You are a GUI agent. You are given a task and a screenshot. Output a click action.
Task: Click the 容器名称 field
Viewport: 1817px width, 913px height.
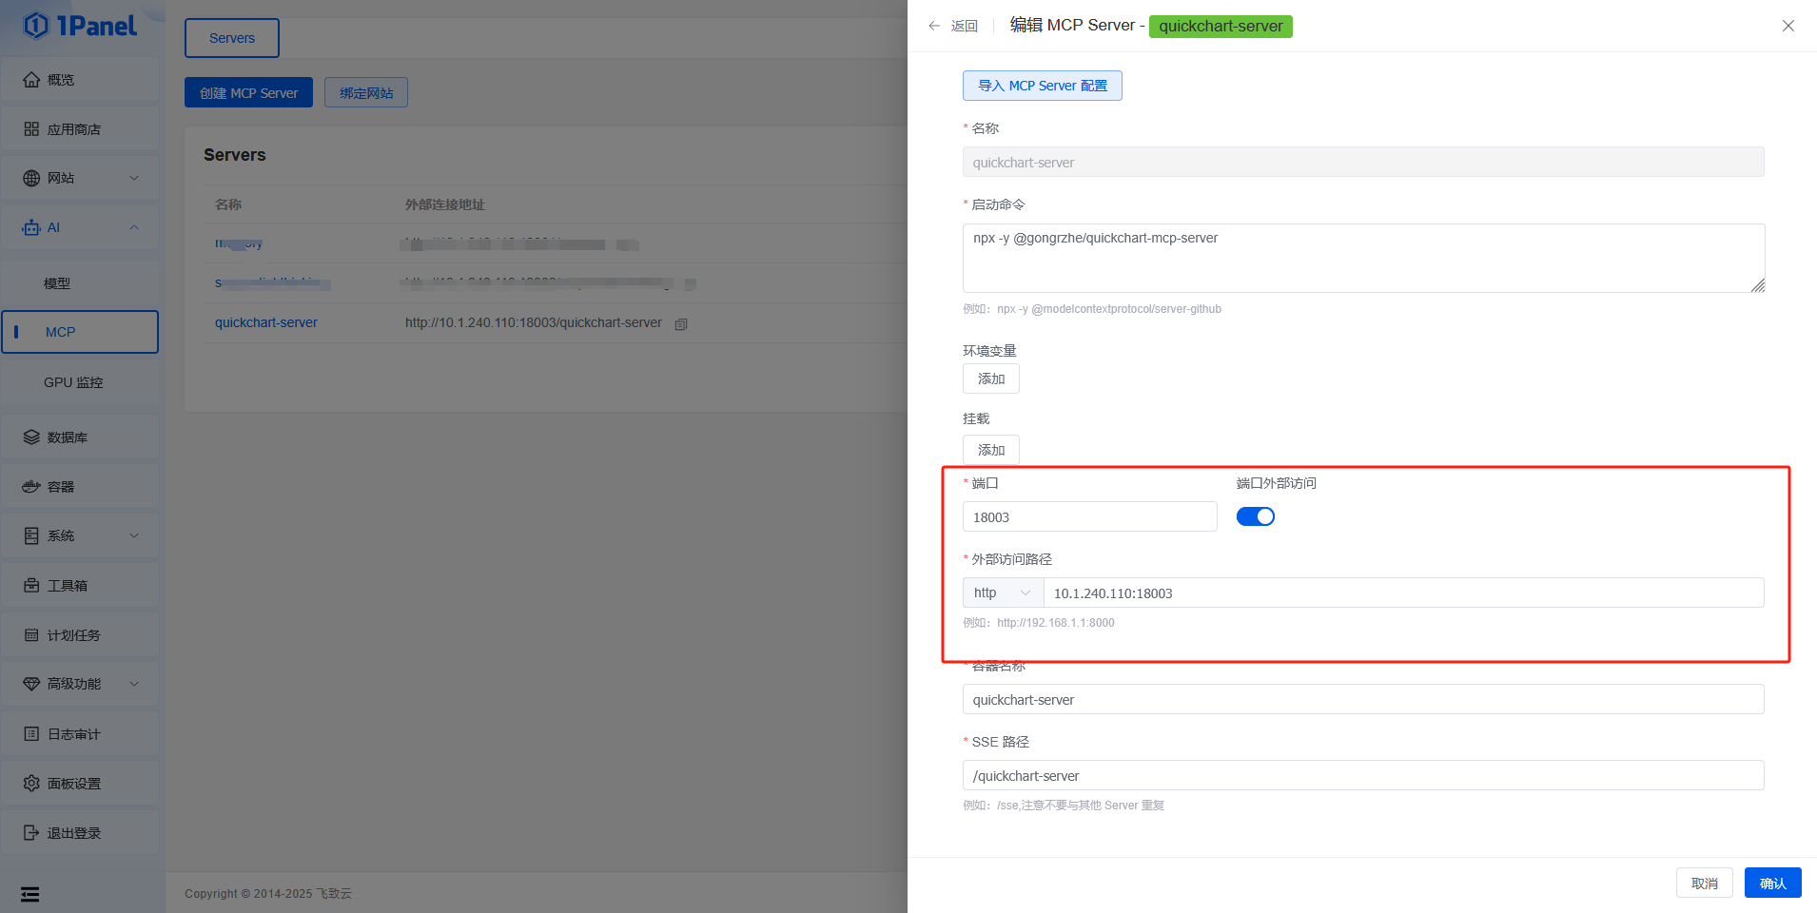click(1363, 699)
